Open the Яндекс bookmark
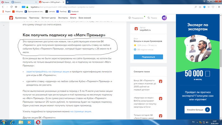The width and height of the screenshot is (222, 125). tap(6, 11)
